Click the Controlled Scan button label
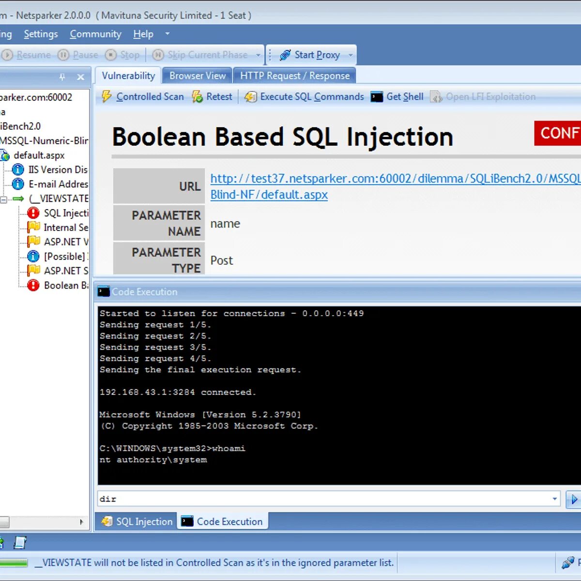The width and height of the screenshot is (581, 581). pyautogui.click(x=150, y=96)
